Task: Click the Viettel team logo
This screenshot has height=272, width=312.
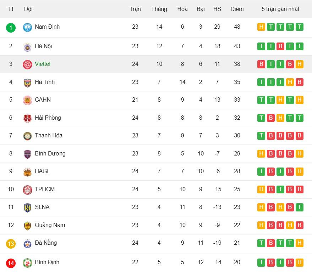Action: coord(27,64)
